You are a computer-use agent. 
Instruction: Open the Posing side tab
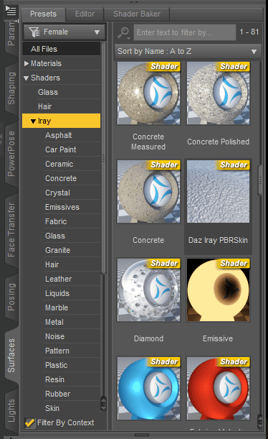[x=11, y=297]
